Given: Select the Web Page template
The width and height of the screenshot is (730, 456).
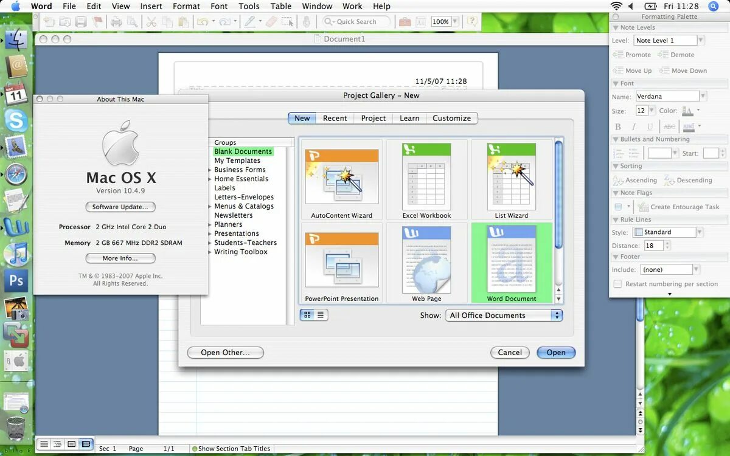Looking at the screenshot, I should (426, 263).
